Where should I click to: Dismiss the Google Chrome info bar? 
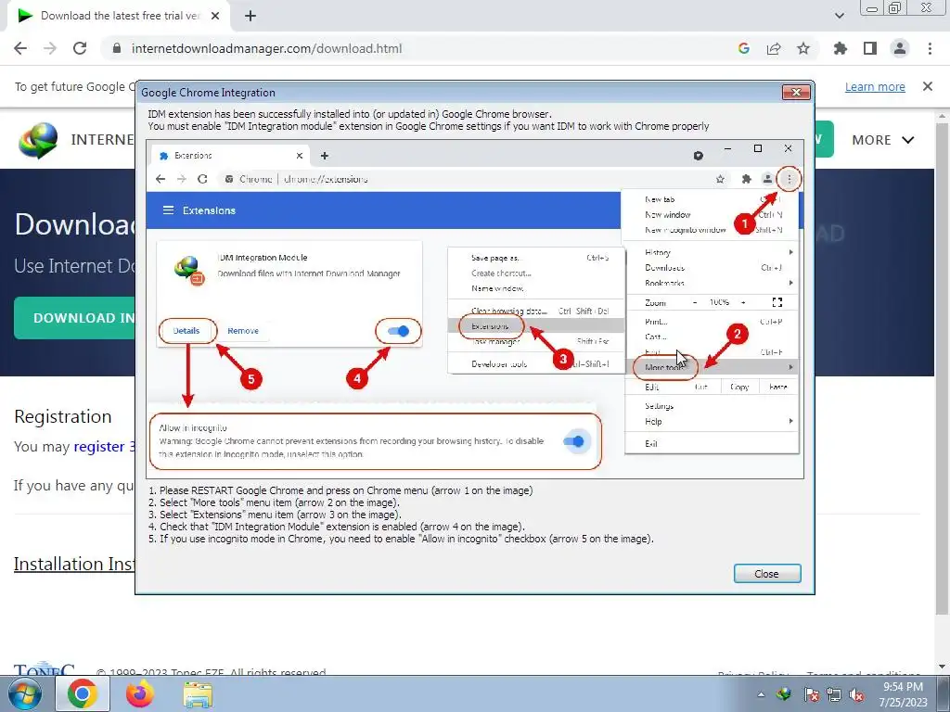[x=927, y=86]
